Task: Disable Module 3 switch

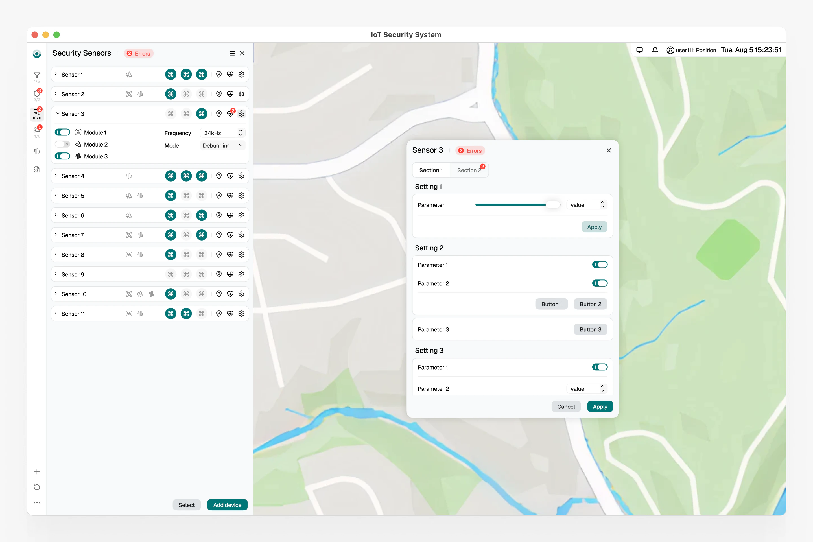Action: [x=62, y=156]
